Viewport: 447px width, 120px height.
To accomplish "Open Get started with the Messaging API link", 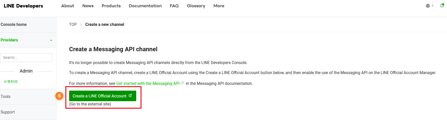I will pyautogui.click(x=148, y=83).
